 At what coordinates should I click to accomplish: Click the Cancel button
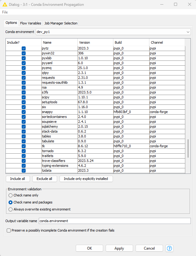149,248
